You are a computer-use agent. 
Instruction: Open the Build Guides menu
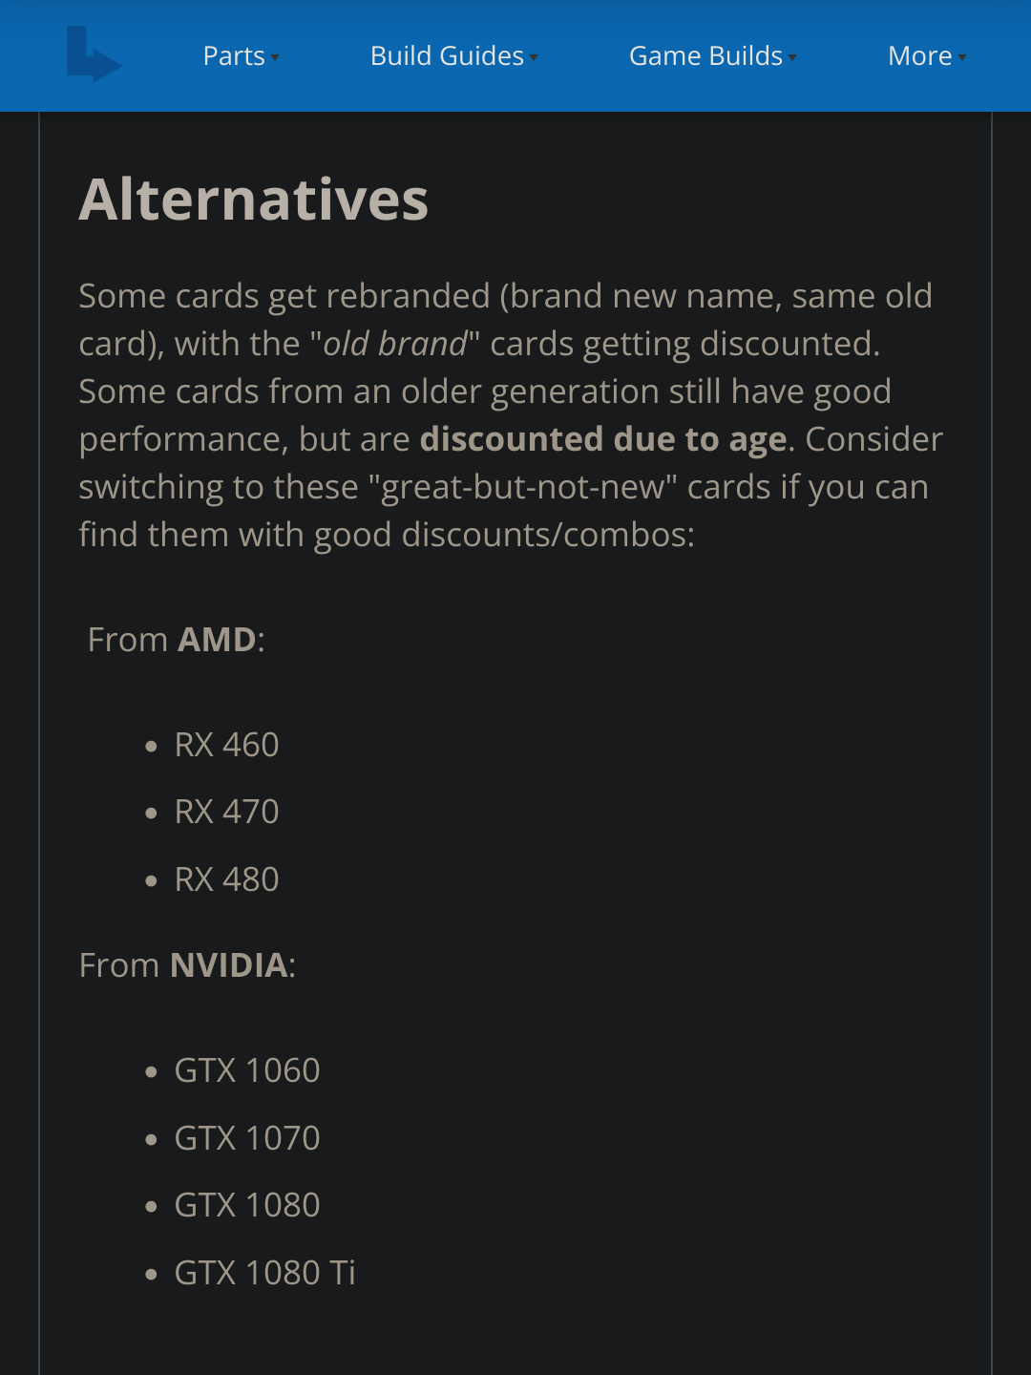point(447,56)
